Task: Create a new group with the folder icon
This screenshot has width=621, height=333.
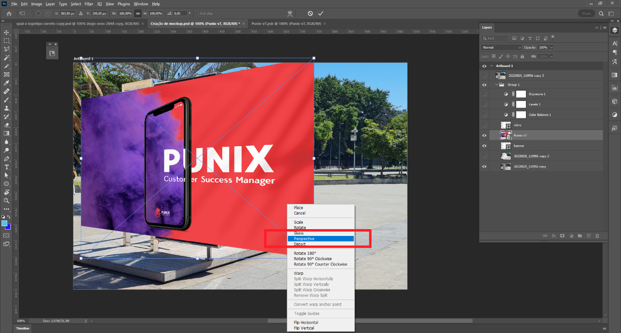Action: (580, 235)
